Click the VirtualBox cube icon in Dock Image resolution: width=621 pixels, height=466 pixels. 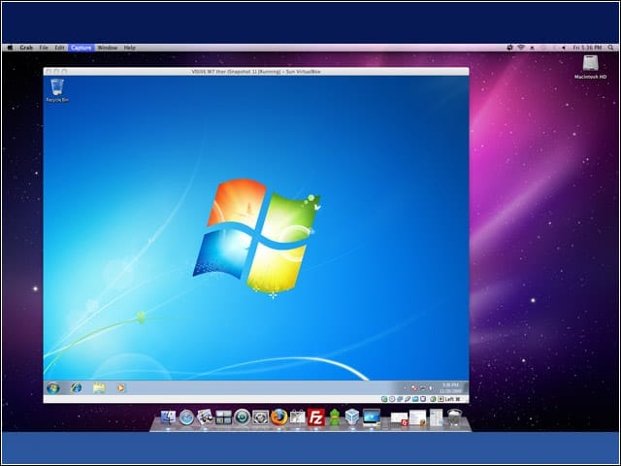click(x=352, y=418)
